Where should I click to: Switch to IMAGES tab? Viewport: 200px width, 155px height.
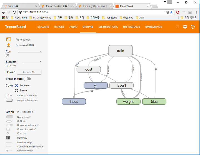pos(59,27)
